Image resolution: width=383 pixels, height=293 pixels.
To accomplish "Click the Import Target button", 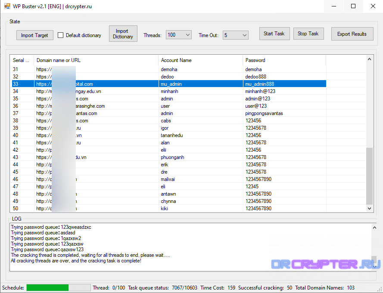I will [x=34, y=35].
